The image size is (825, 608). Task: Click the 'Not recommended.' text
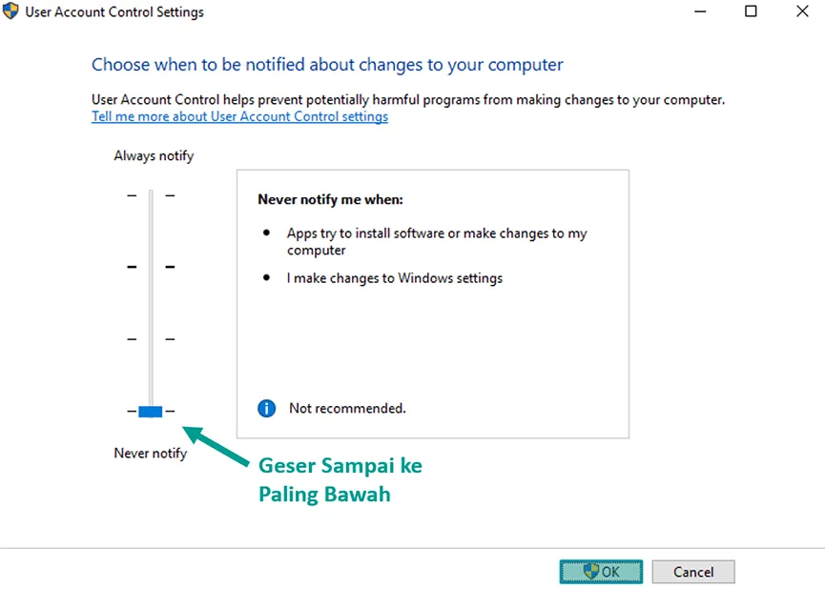point(348,408)
